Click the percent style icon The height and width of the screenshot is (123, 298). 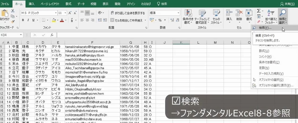pyautogui.click(x=160, y=20)
